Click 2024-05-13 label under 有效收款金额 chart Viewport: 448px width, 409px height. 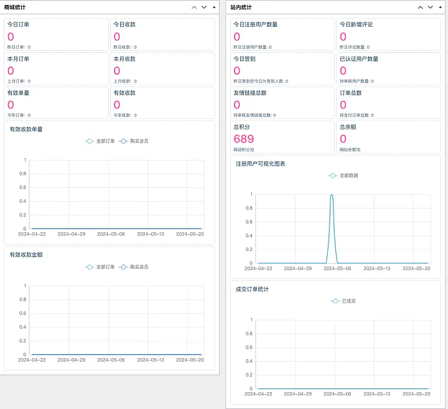(x=151, y=360)
